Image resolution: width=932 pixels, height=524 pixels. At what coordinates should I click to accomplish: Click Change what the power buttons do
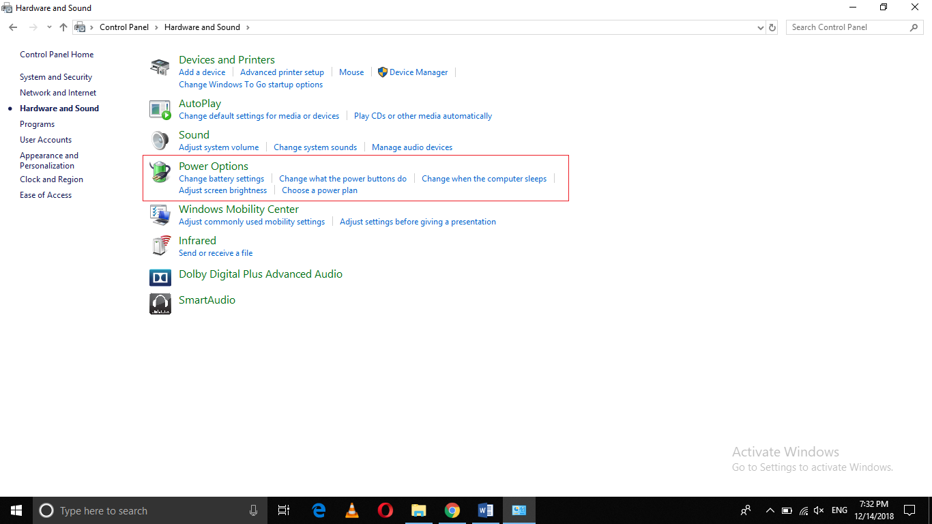point(343,179)
